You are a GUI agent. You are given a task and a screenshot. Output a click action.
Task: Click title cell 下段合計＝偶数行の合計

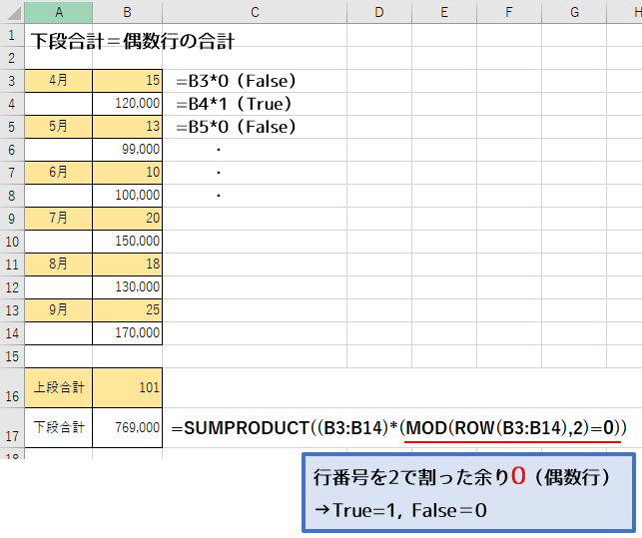pyautogui.click(x=133, y=41)
